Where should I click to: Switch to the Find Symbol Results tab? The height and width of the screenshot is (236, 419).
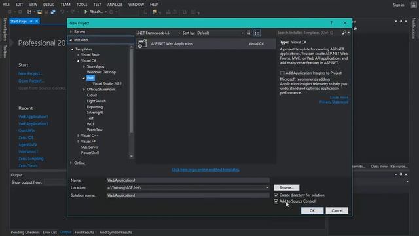116,232
